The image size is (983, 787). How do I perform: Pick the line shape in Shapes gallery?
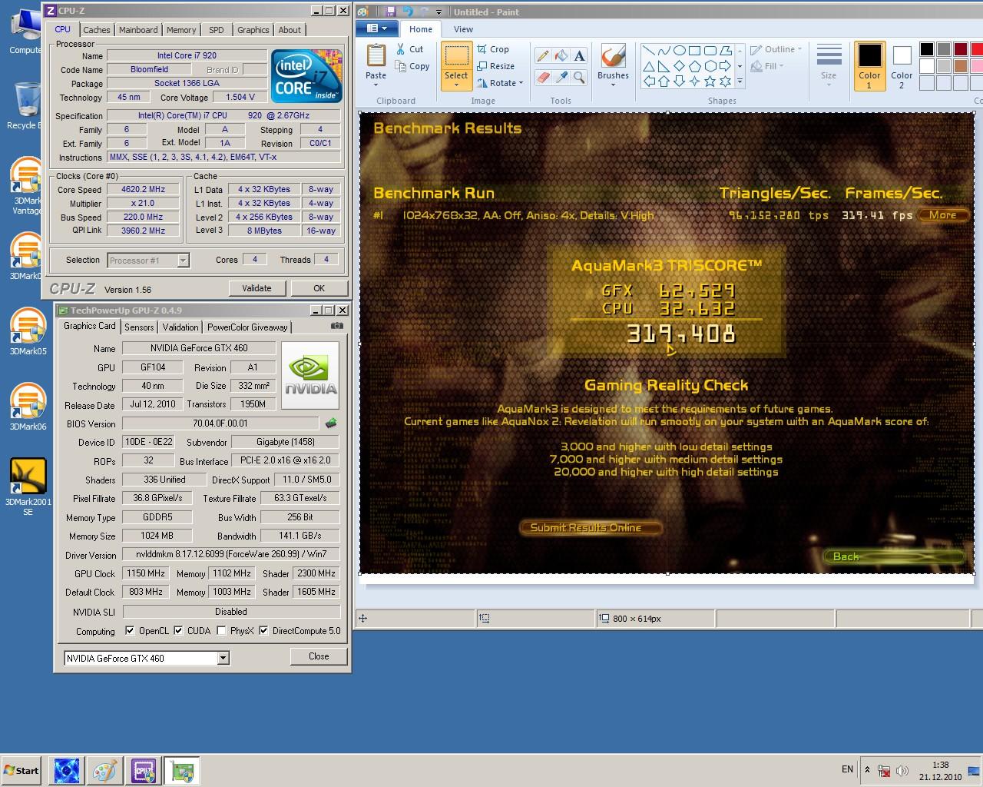pyautogui.click(x=649, y=51)
